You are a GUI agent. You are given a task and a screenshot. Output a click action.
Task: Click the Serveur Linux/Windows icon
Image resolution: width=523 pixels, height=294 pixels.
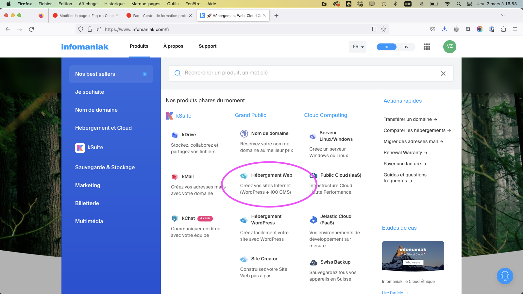point(313,137)
